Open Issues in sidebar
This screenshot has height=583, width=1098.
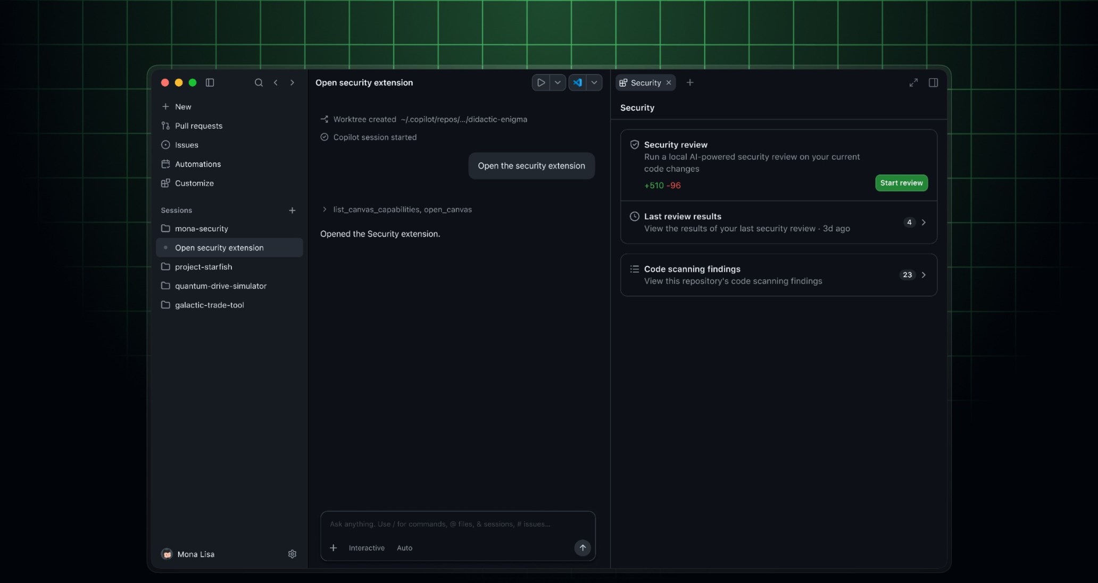tap(229, 145)
